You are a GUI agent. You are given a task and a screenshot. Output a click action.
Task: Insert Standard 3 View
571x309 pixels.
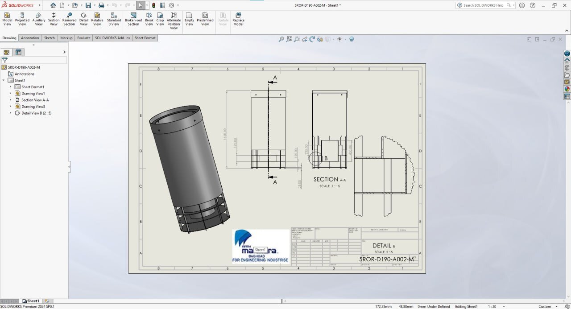[114, 19]
